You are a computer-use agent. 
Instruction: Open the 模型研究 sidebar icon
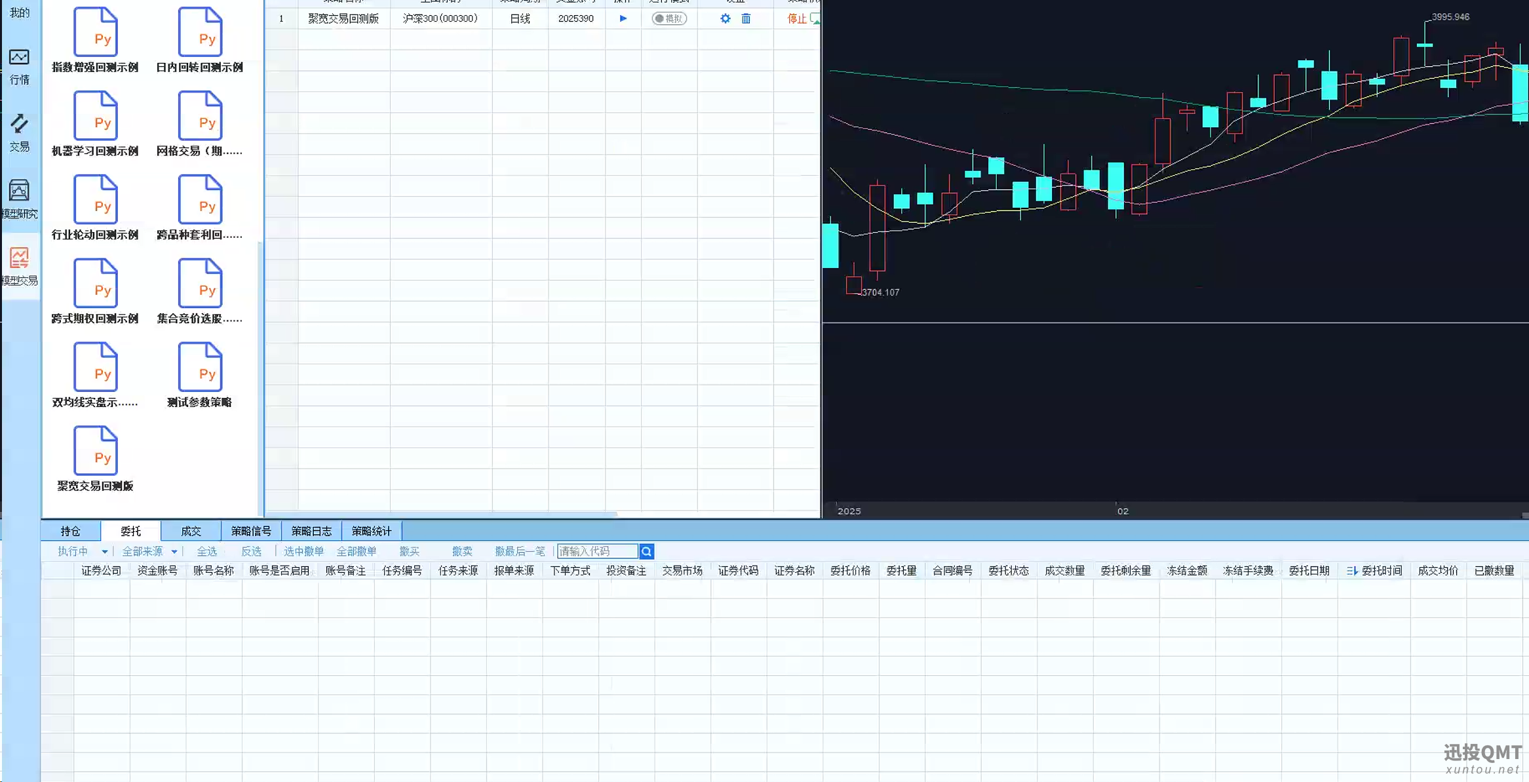click(x=19, y=200)
